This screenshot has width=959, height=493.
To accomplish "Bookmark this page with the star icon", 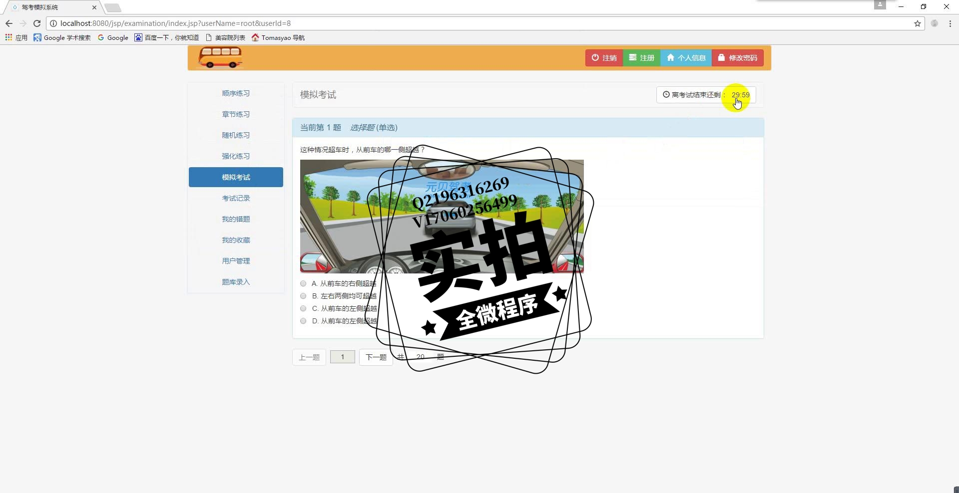I will (917, 23).
